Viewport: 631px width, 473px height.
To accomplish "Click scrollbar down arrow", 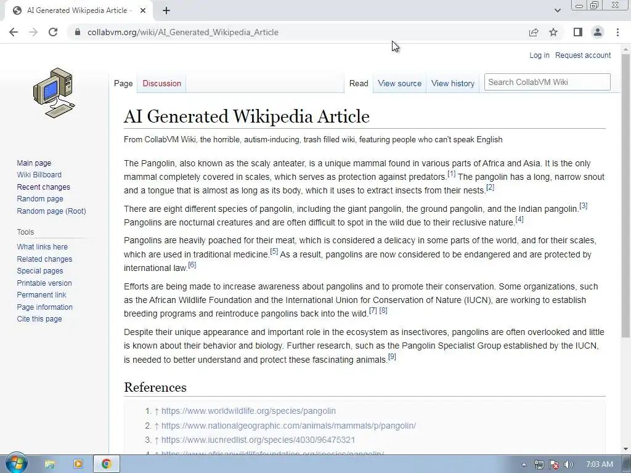I will click(x=626, y=449).
